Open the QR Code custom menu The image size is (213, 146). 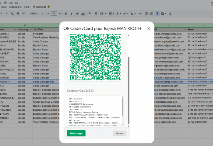tap(41, 7)
